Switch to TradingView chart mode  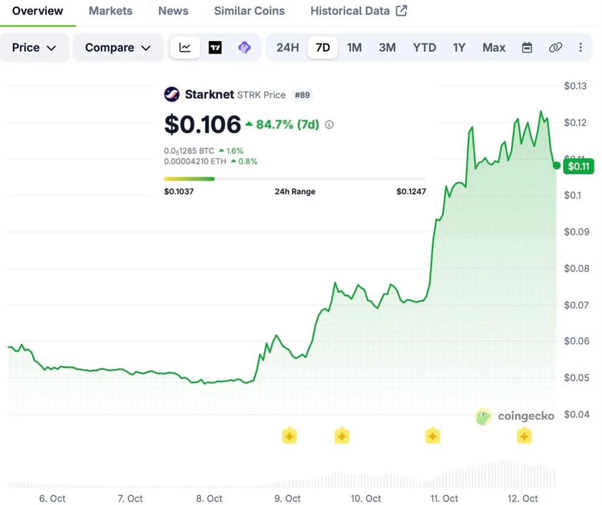(215, 48)
